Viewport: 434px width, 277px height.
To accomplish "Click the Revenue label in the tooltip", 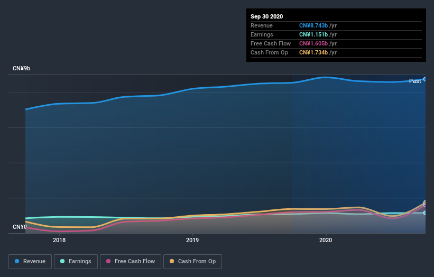I will pos(262,25).
